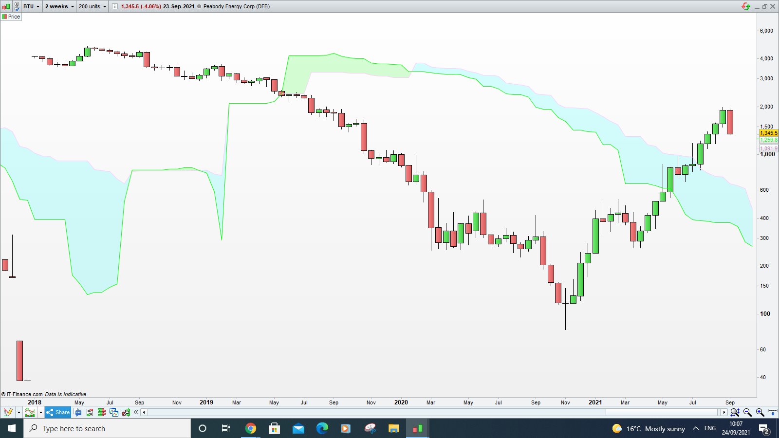Screen dimensions: 779x438
Task: Click the 2021 label on time axis
Action: [x=595, y=402]
